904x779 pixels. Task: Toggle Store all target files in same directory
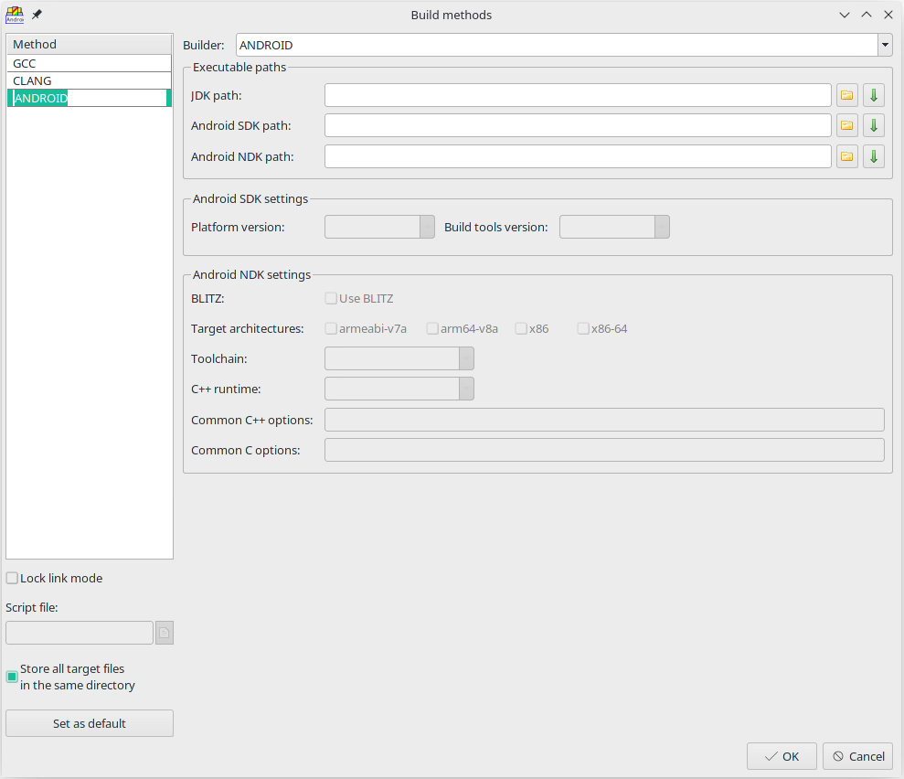pos(12,677)
